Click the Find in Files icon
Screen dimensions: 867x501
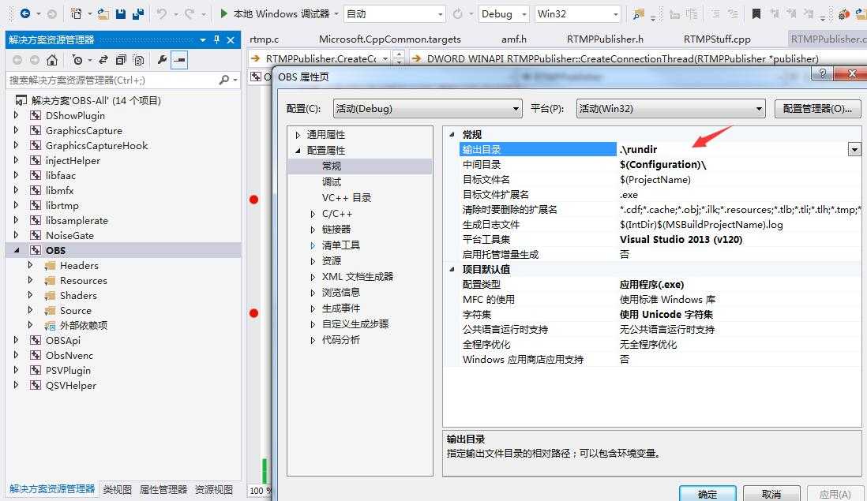(639, 14)
